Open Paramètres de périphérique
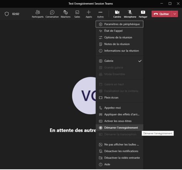Viewport: 182px width, 170px height. [x=119, y=24]
